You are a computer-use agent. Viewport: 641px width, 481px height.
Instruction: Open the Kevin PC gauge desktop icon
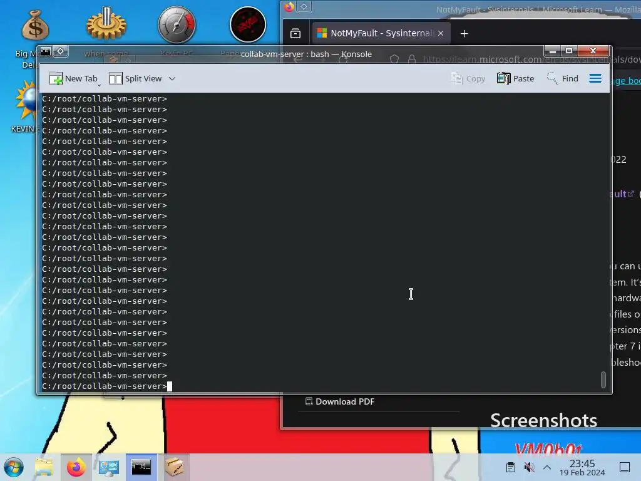click(177, 25)
